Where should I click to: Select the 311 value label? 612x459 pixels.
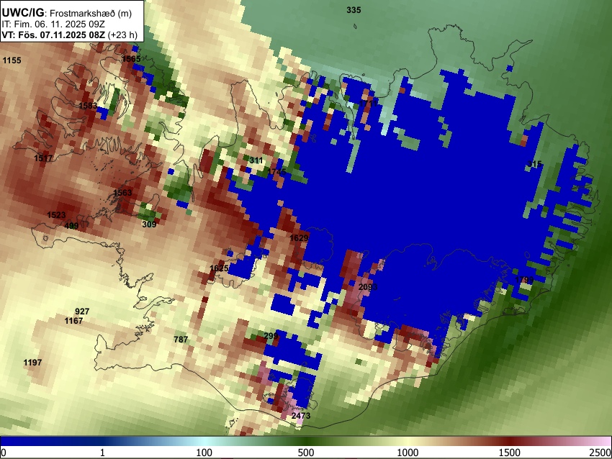pos(256,160)
